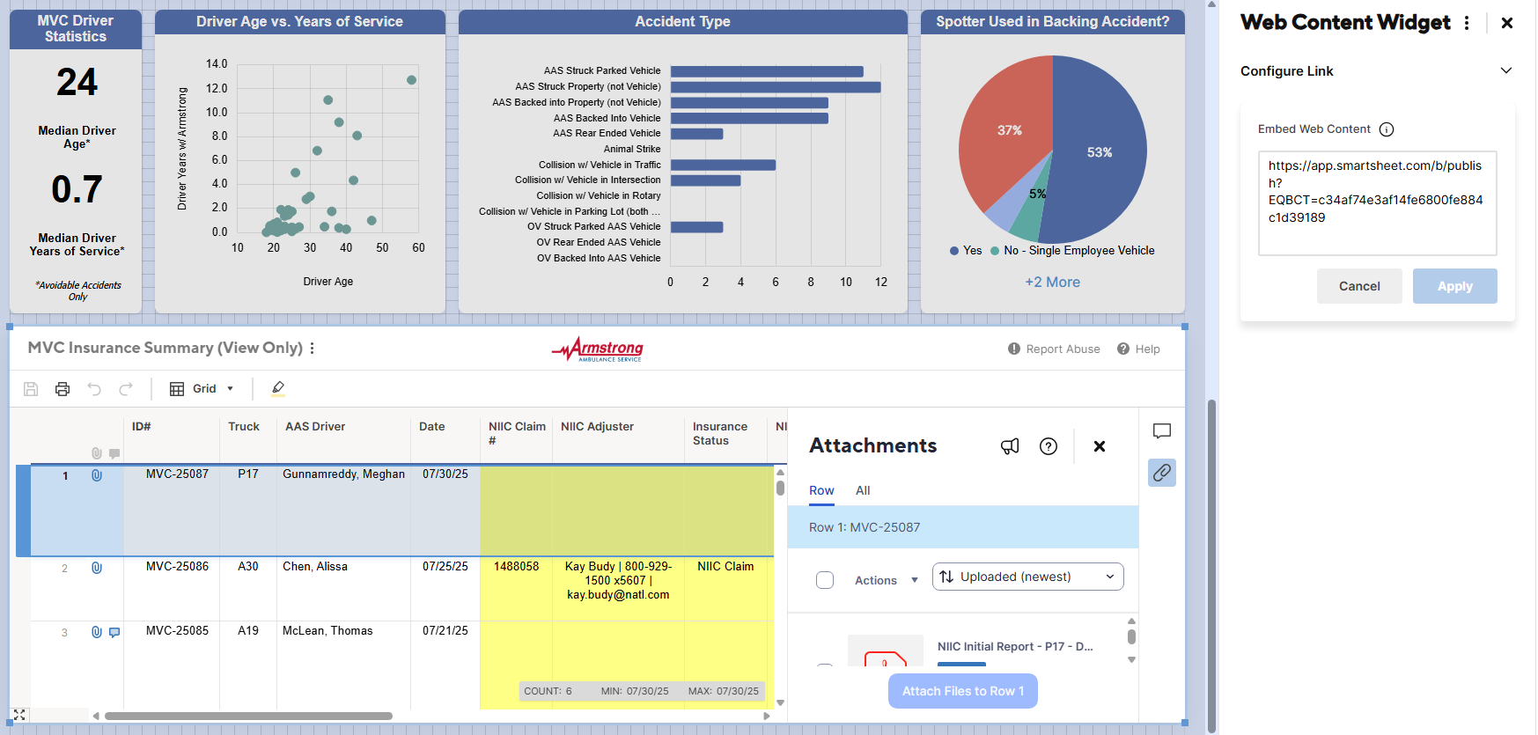Click No - Single Employee Vehicle legend dot

point(995,251)
